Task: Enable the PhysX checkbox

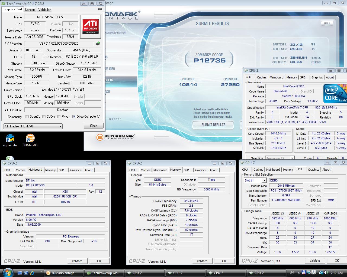Action: (x=59, y=117)
